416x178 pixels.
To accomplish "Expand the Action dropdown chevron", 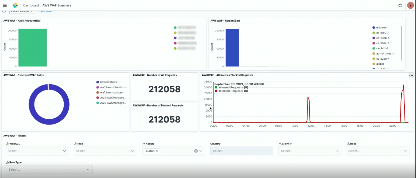I will (x=201, y=151).
